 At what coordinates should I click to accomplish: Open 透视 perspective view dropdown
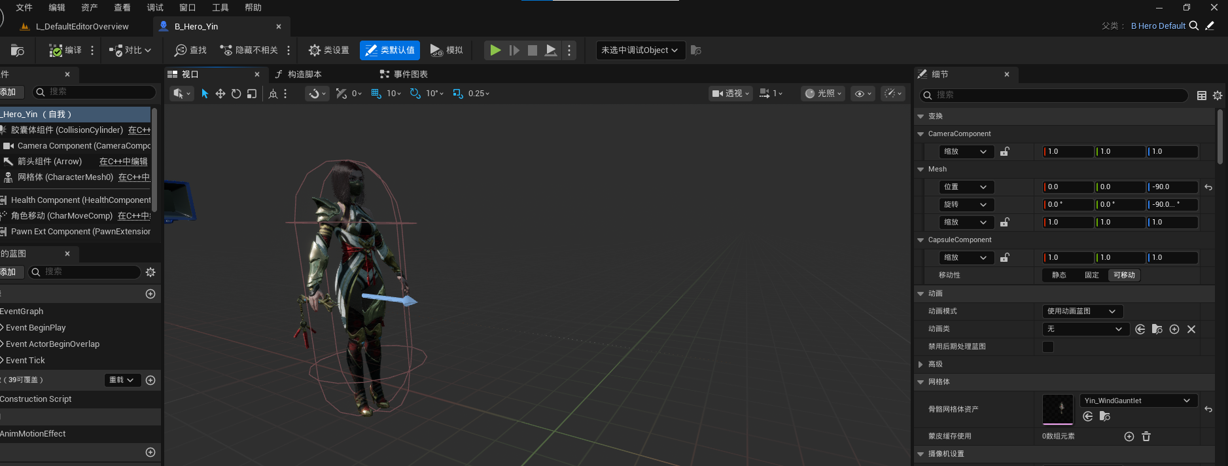730,94
